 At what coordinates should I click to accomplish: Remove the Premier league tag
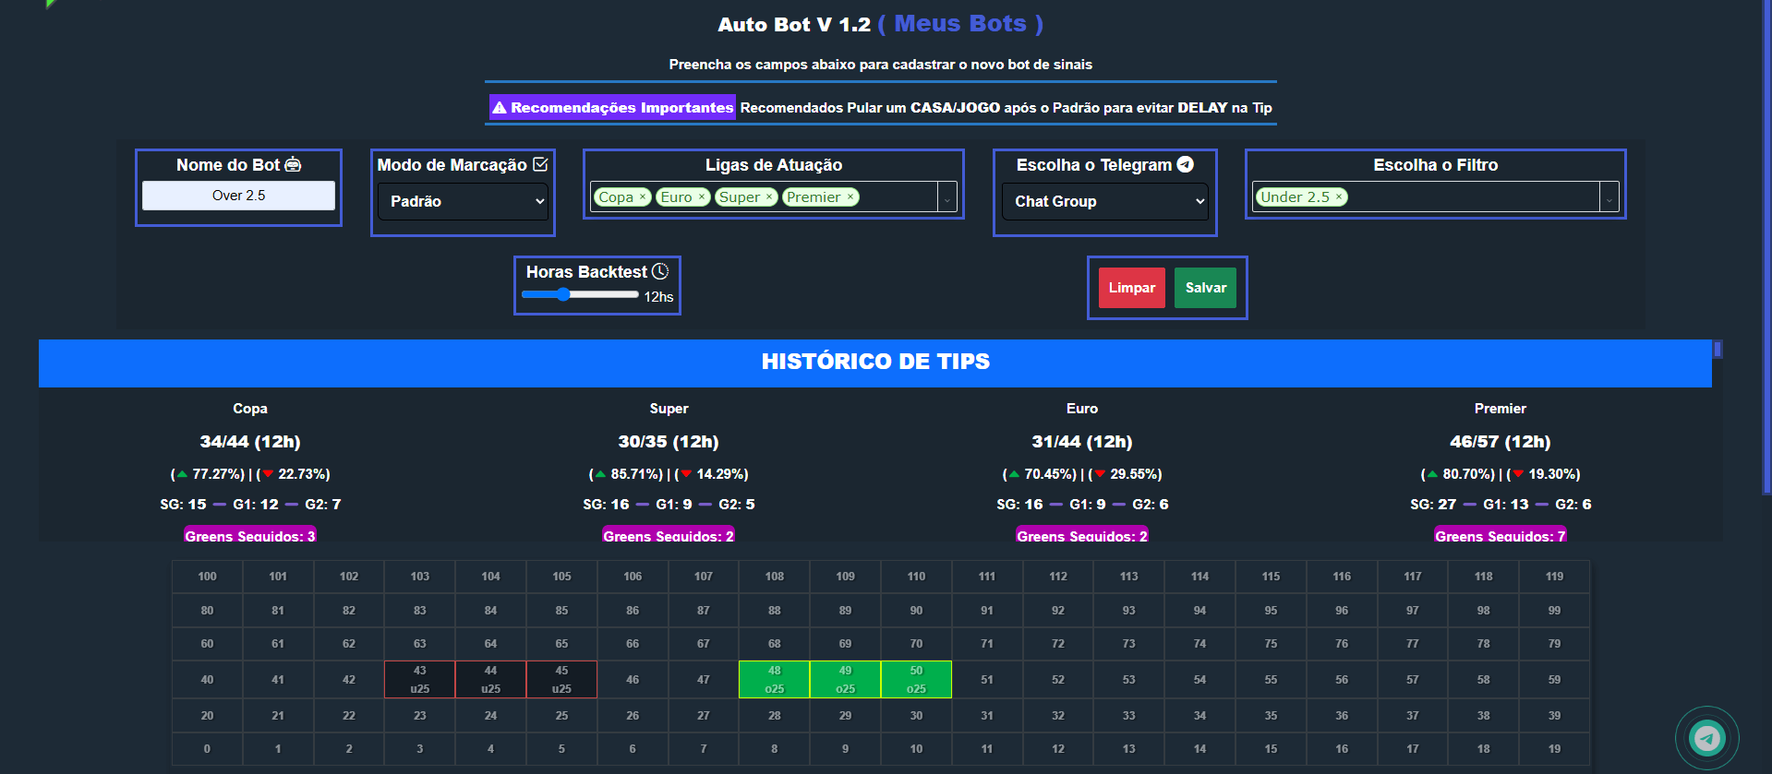click(850, 196)
